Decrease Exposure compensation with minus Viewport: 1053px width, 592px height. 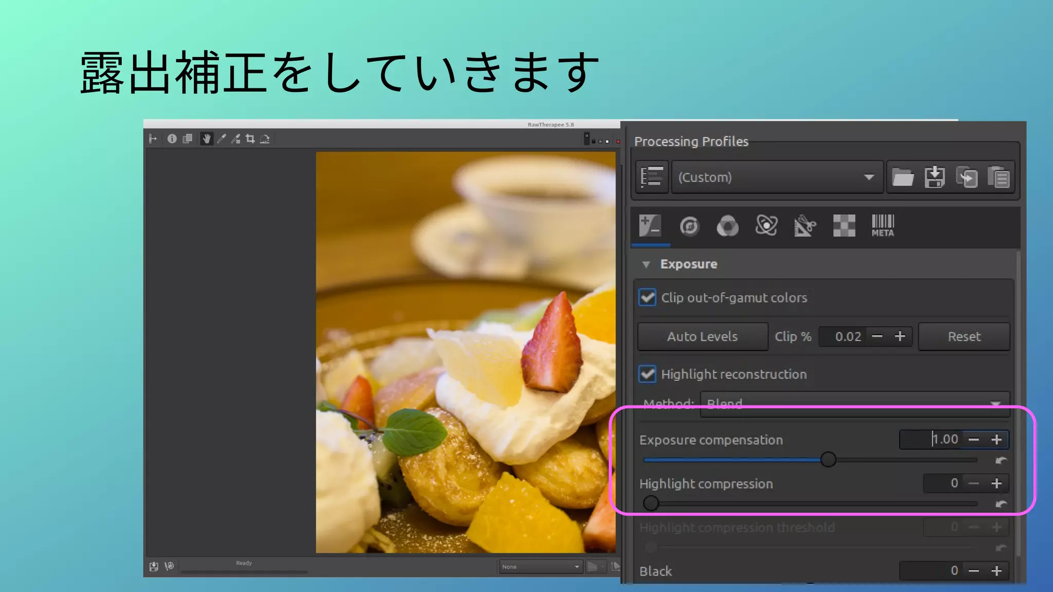[974, 440]
